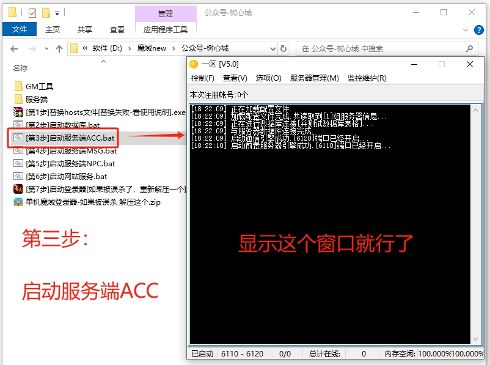The width and height of the screenshot is (490, 365).
Task: Click the 一区 [V5.0] window icon
Action: tap(194, 64)
